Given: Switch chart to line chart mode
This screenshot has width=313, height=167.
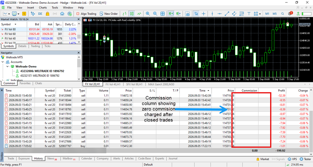Looking at the screenshot, I should coord(139,14).
